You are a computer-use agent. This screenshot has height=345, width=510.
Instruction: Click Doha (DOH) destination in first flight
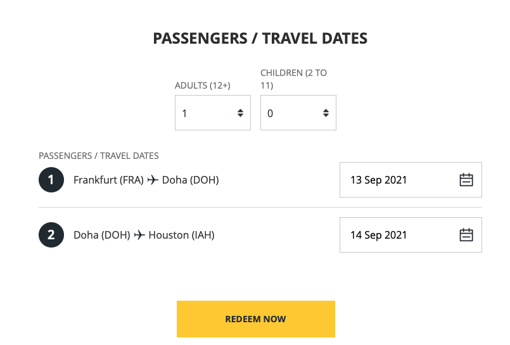point(190,180)
